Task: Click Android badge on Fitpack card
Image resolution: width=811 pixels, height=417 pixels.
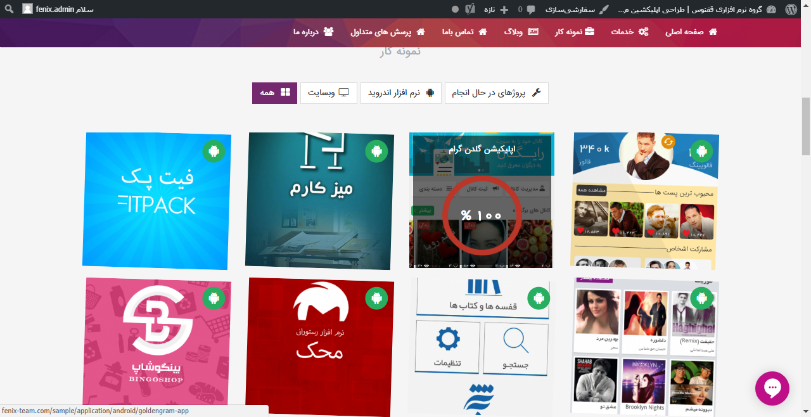Action: tap(214, 151)
